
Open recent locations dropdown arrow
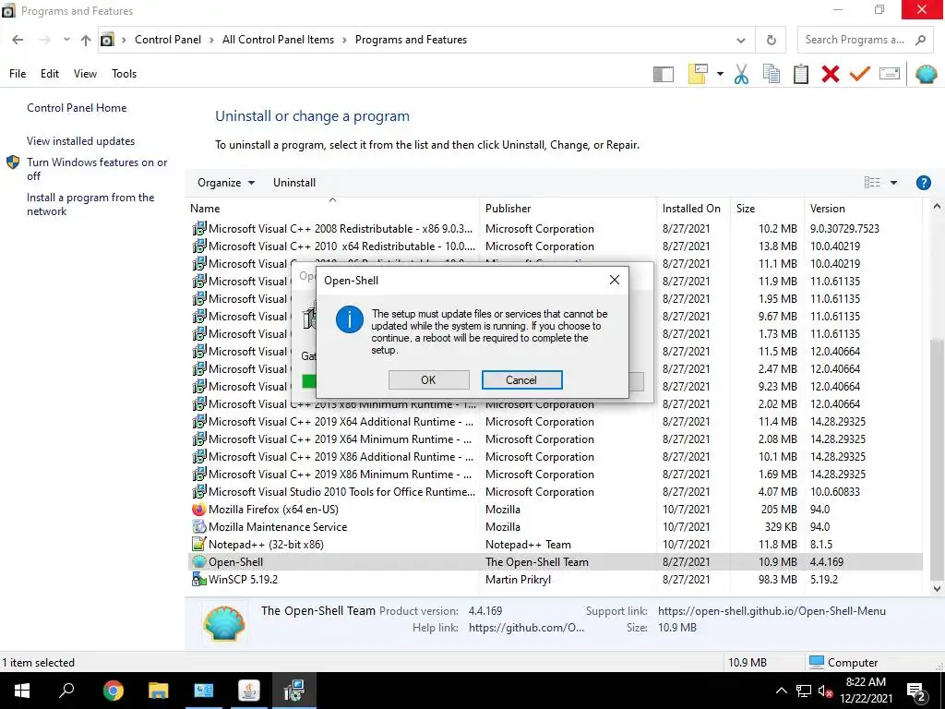click(x=66, y=40)
